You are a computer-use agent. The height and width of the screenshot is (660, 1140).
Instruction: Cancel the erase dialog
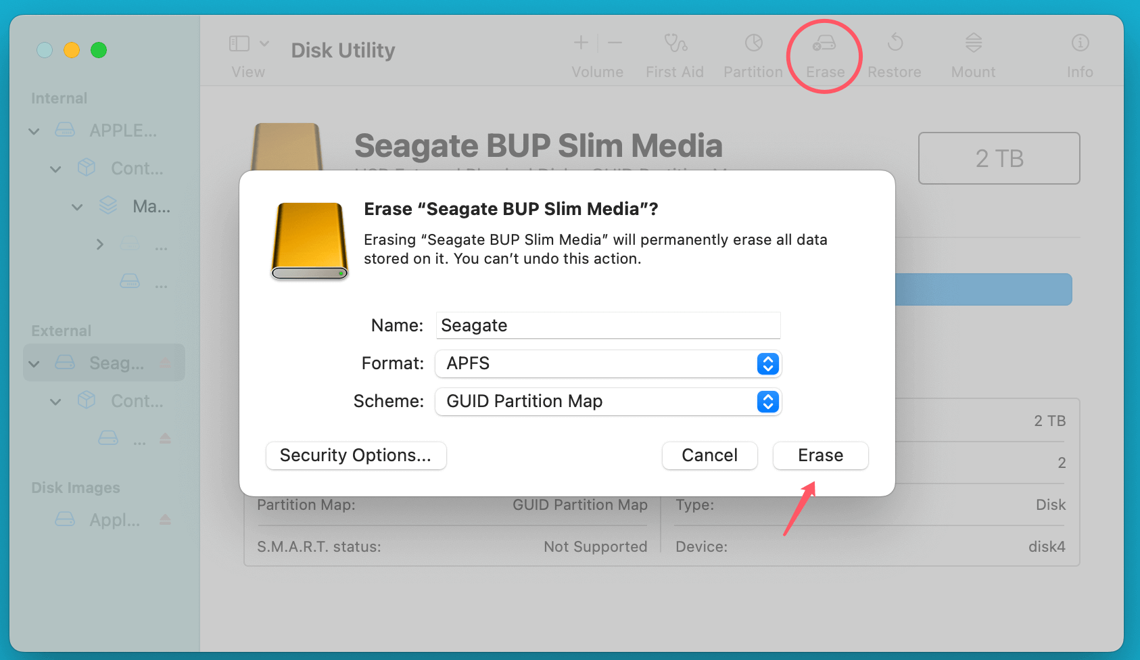point(709,455)
